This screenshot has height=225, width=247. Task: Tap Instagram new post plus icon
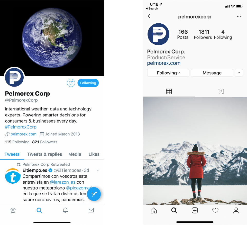(195, 210)
